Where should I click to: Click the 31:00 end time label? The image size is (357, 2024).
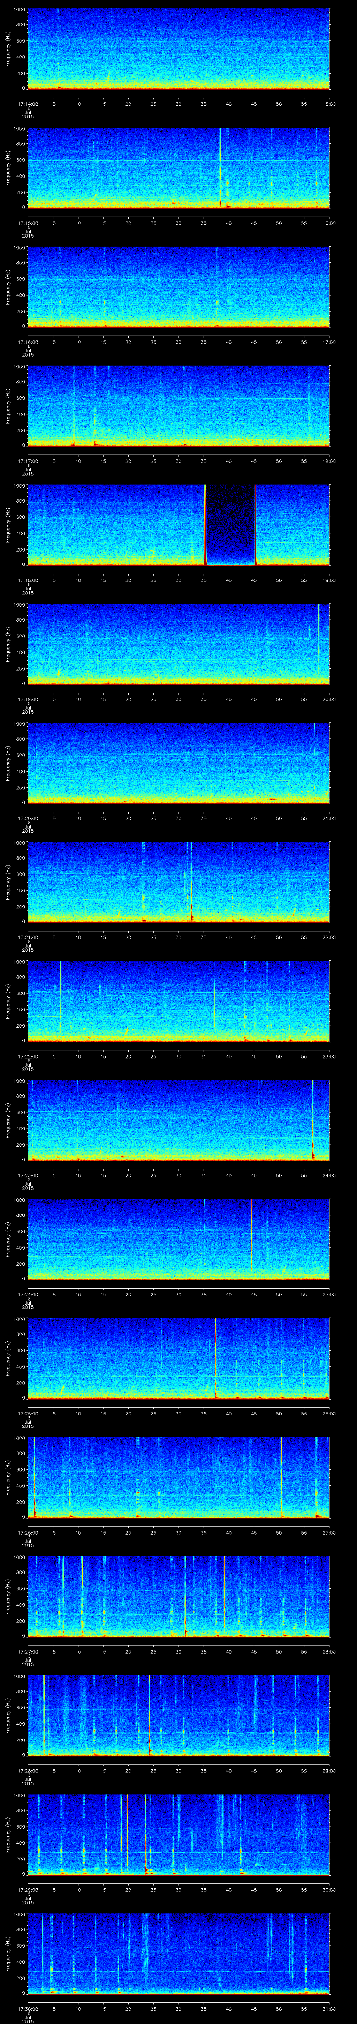pyautogui.click(x=329, y=2008)
